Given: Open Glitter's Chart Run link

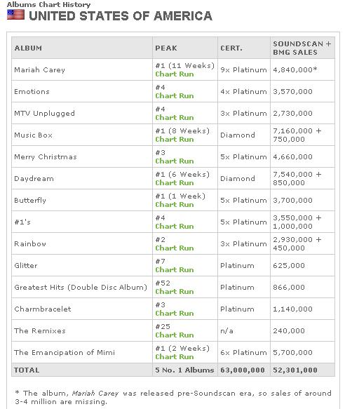Looking at the screenshot, I should point(175,269).
